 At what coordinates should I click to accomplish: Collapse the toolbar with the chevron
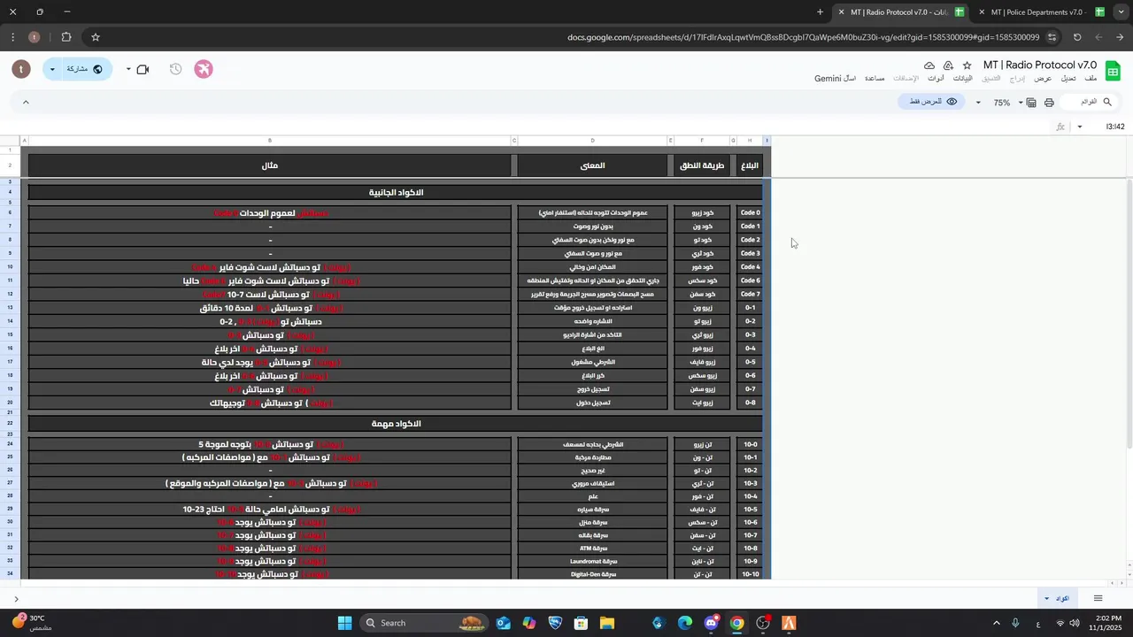tap(26, 103)
